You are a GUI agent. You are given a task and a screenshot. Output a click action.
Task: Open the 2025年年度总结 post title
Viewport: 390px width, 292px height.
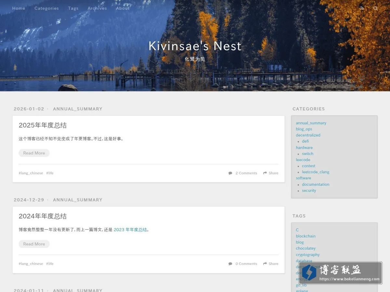[43, 125]
